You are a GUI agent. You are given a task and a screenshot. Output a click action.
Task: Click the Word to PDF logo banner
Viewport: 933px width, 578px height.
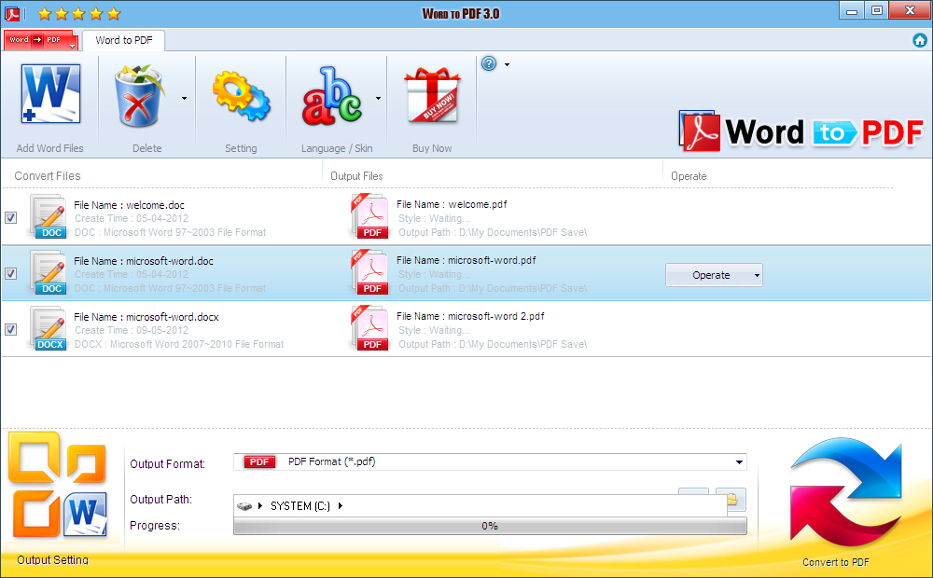pos(801,131)
